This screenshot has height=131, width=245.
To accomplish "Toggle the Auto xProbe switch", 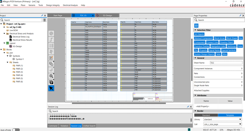I will point(16,130).
